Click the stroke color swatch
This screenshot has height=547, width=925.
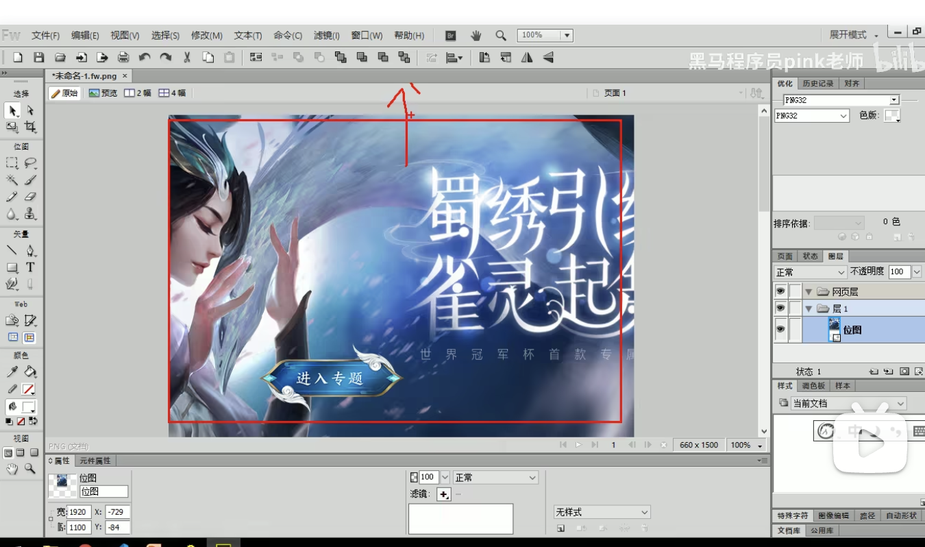tap(29, 389)
